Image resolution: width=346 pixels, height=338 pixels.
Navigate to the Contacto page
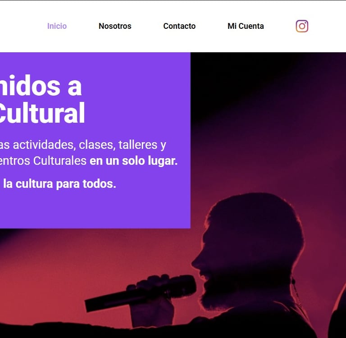click(x=179, y=26)
